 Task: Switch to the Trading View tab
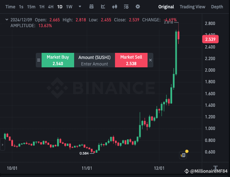(x=192, y=7)
